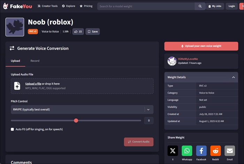Switch to the Record tab
The width and height of the screenshot is (244, 164).
click(x=35, y=61)
